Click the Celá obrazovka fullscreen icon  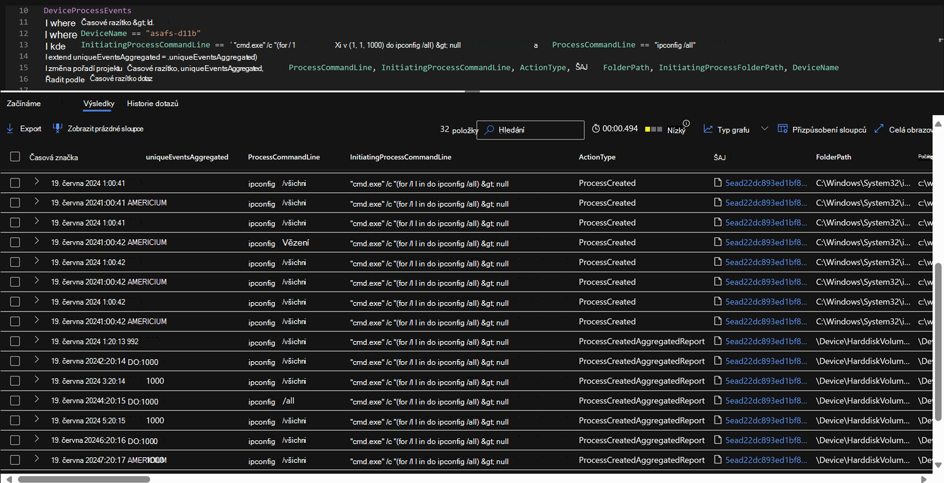click(x=879, y=129)
